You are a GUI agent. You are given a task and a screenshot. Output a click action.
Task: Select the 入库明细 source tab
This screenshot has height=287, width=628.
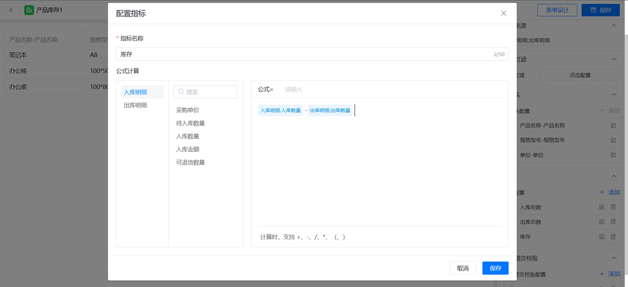pos(135,92)
